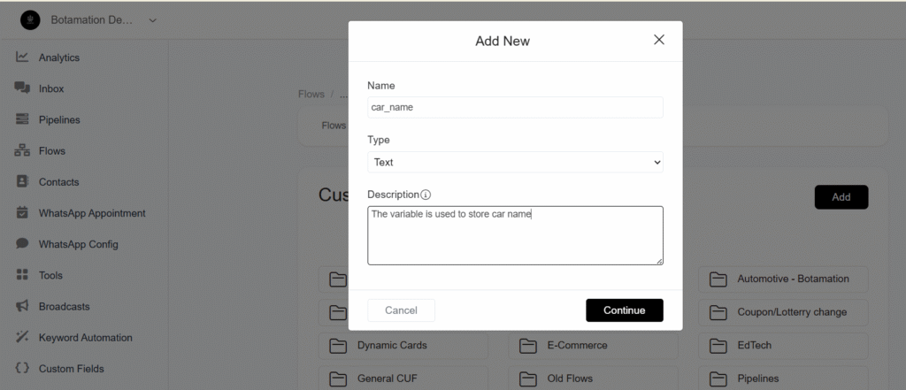
Task: Click the Contacts icon in sidebar
Action: coord(22,181)
